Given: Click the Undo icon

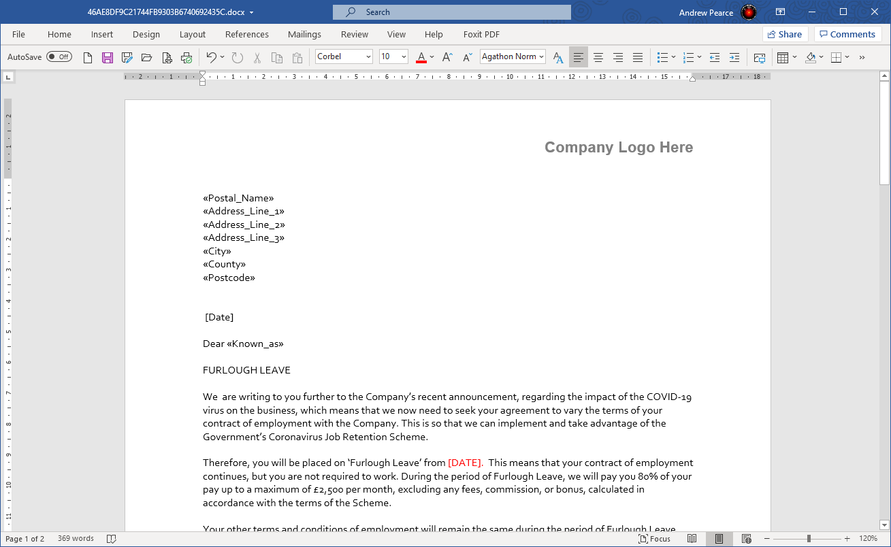Looking at the screenshot, I should point(211,56).
